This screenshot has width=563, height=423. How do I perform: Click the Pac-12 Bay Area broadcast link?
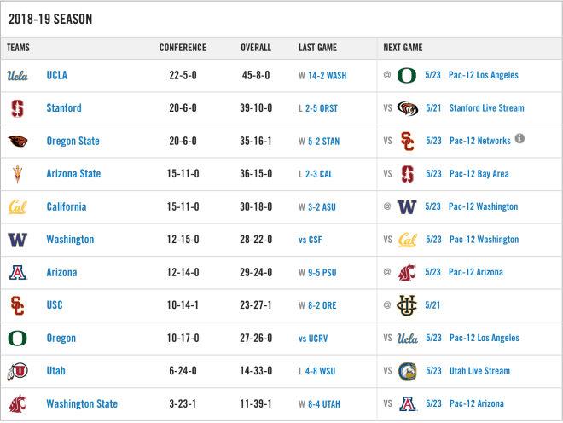pos(479,174)
